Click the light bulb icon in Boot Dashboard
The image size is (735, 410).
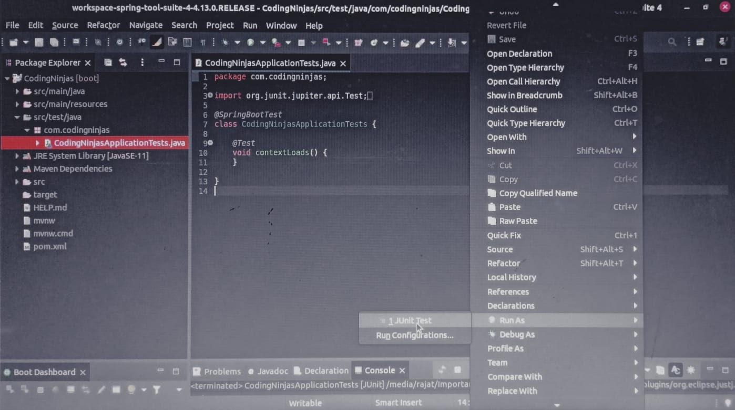click(x=131, y=390)
